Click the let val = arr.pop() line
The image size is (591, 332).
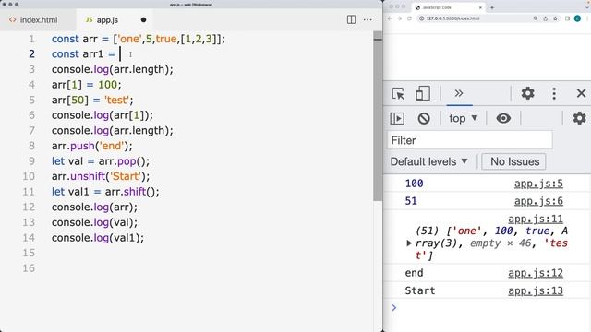pos(101,161)
